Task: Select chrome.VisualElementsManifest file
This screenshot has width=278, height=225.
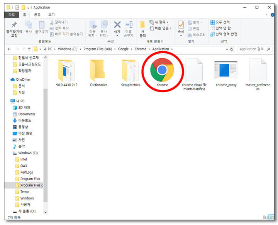Action: [x=194, y=74]
